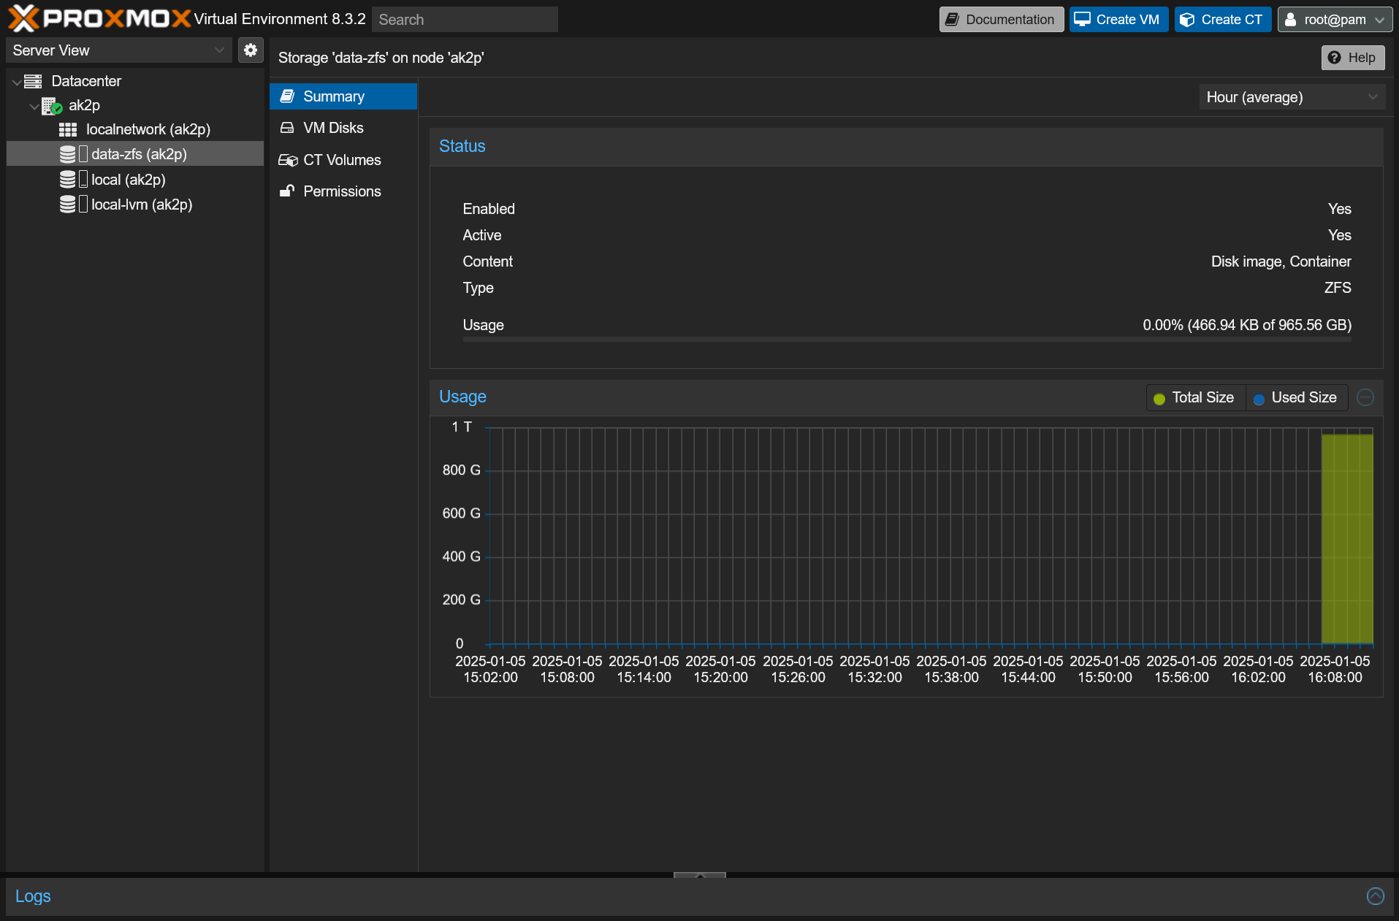Click the Documentation button
This screenshot has height=921, width=1399.
[1002, 20]
